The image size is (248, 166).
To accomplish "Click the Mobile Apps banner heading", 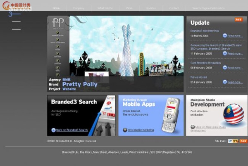I will point(139,104).
